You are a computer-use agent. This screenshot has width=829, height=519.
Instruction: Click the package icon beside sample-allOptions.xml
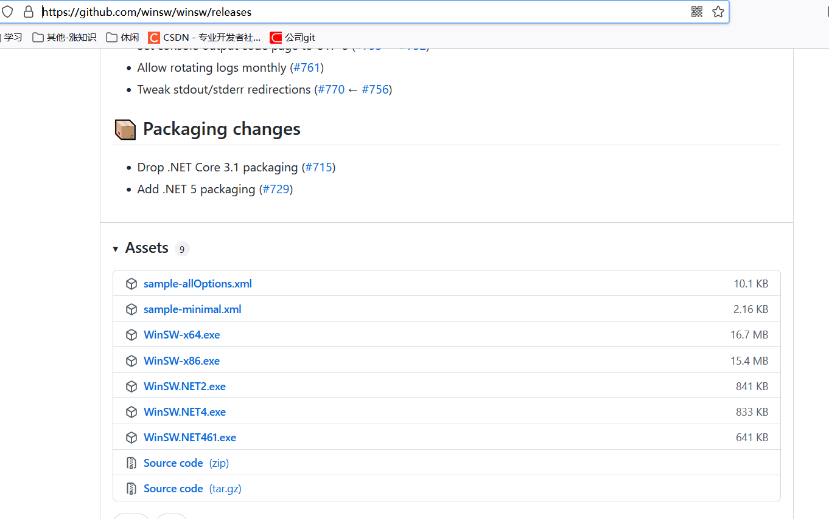pyautogui.click(x=131, y=284)
